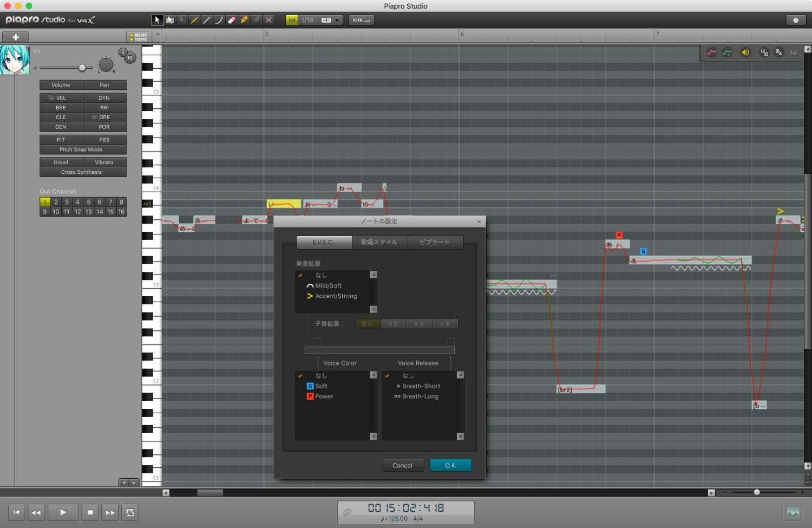Switch to the ビブラート tab
Screen dimensions: 812x528
(x=435, y=242)
